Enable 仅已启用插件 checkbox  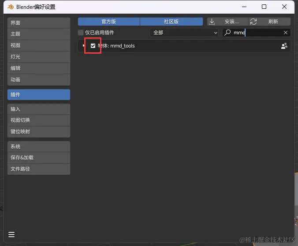tap(81, 33)
